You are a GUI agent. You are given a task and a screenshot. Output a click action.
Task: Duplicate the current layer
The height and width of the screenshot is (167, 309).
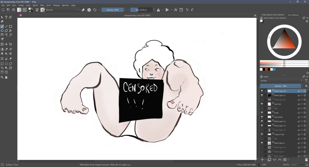pos(269,160)
